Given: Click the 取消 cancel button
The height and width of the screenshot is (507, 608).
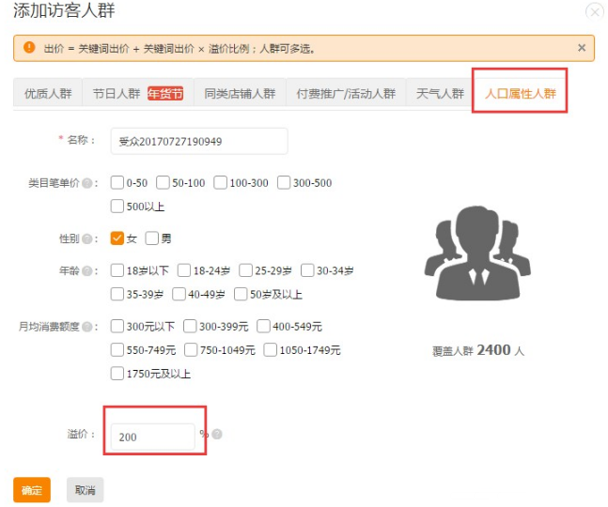Looking at the screenshot, I should (x=85, y=490).
